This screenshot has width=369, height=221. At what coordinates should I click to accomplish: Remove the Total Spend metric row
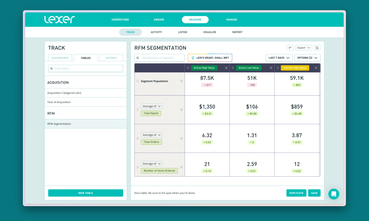181,109
